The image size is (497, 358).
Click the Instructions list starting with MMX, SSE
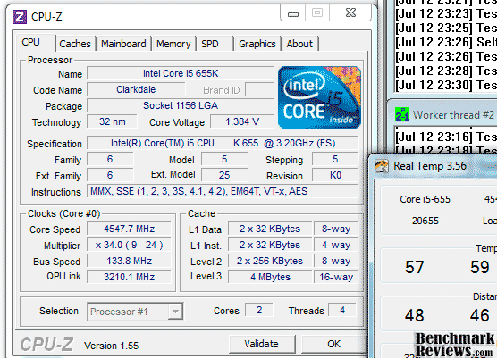coord(223,191)
